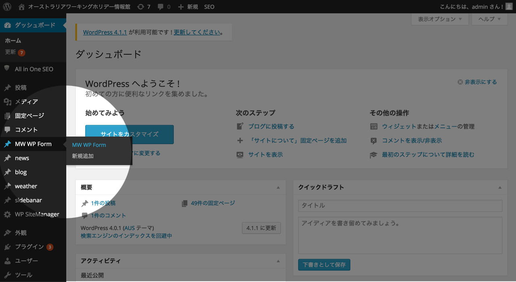The height and width of the screenshot is (282, 516).
Task: Collapse the クイックドラフト panel arrow
Action: 500,188
